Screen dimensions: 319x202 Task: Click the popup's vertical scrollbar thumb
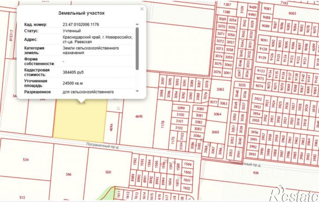point(137,48)
